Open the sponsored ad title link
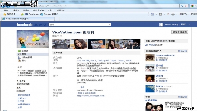 [151, 100]
